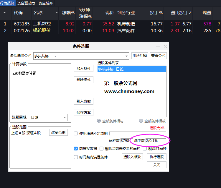Screen dimensions: 221x188
Task: Click 加入条件 button
Action: [84, 69]
